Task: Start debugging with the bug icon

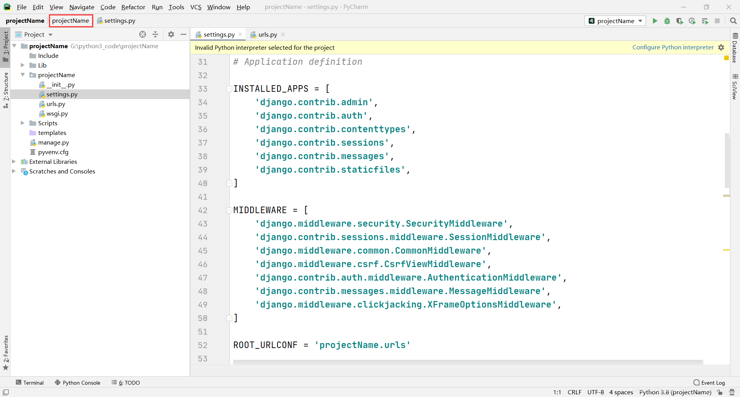Action: [667, 21]
